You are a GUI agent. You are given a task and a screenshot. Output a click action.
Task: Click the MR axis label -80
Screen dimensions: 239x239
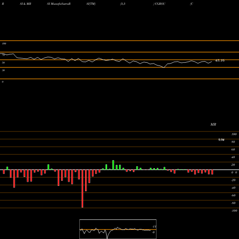pyautogui.click(x=233, y=203)
